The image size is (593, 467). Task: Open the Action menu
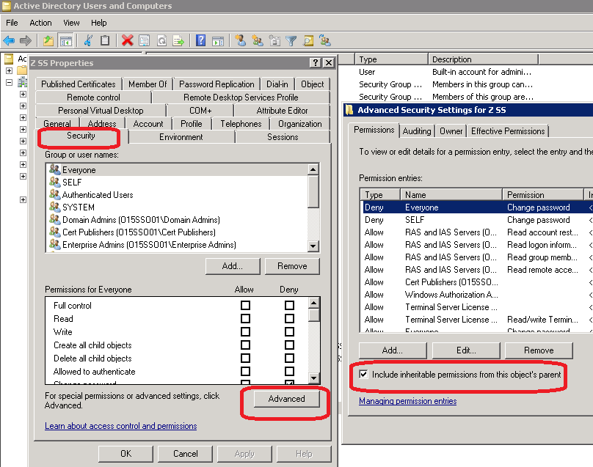click(x=40, y=23)
